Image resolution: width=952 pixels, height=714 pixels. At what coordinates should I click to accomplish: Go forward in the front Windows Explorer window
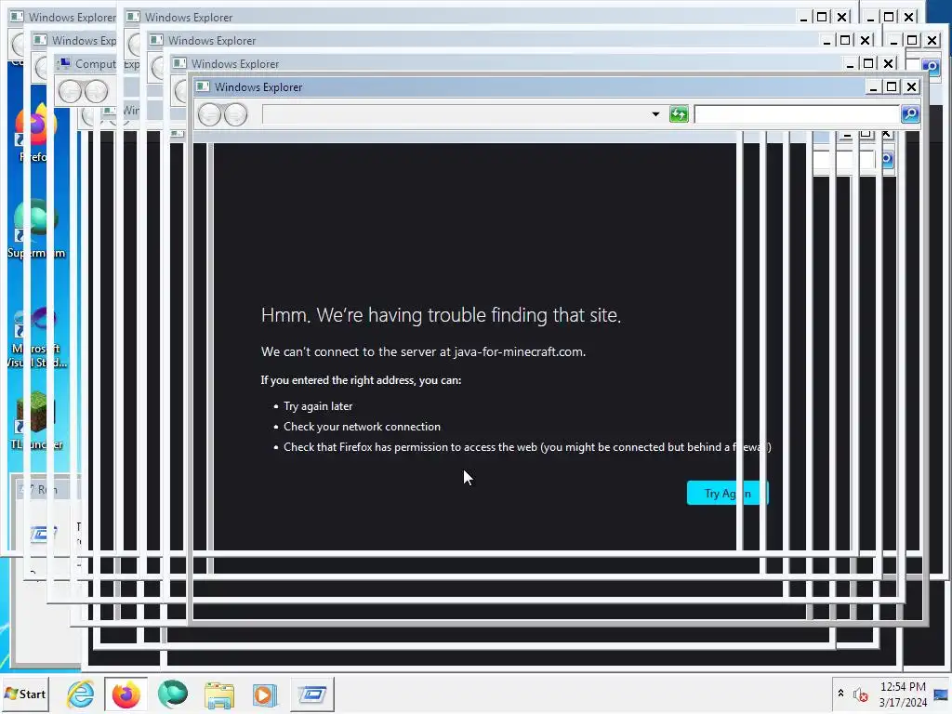235,114
